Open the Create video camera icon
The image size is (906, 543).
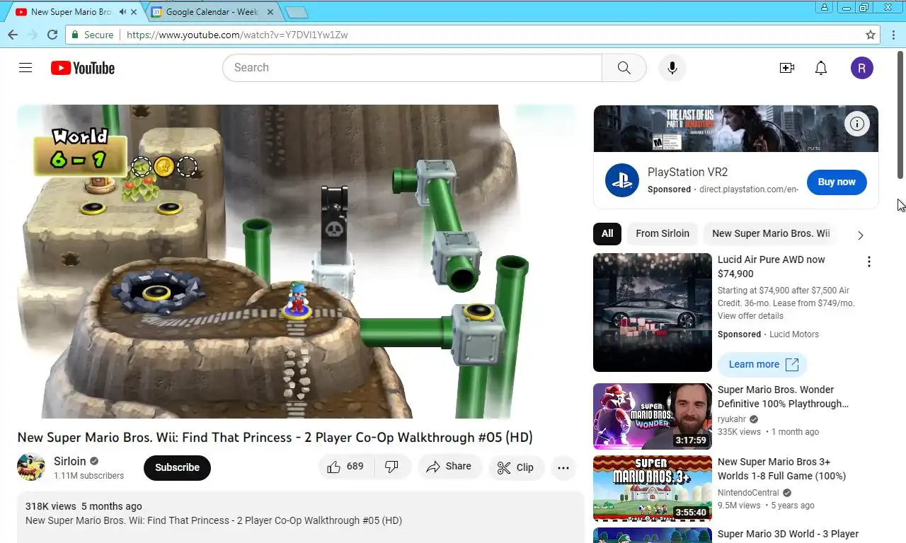pos(786,68)
